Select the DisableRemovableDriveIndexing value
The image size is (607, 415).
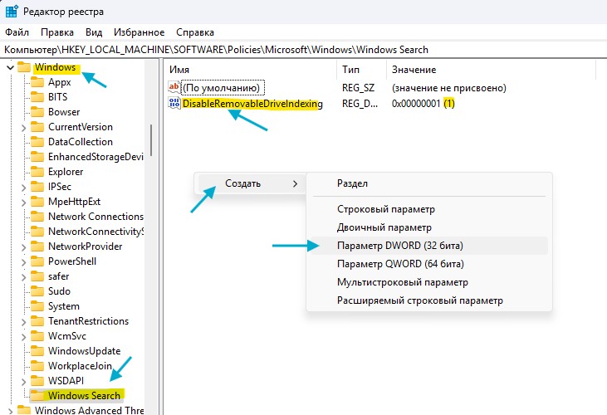[x=252, y=103]
